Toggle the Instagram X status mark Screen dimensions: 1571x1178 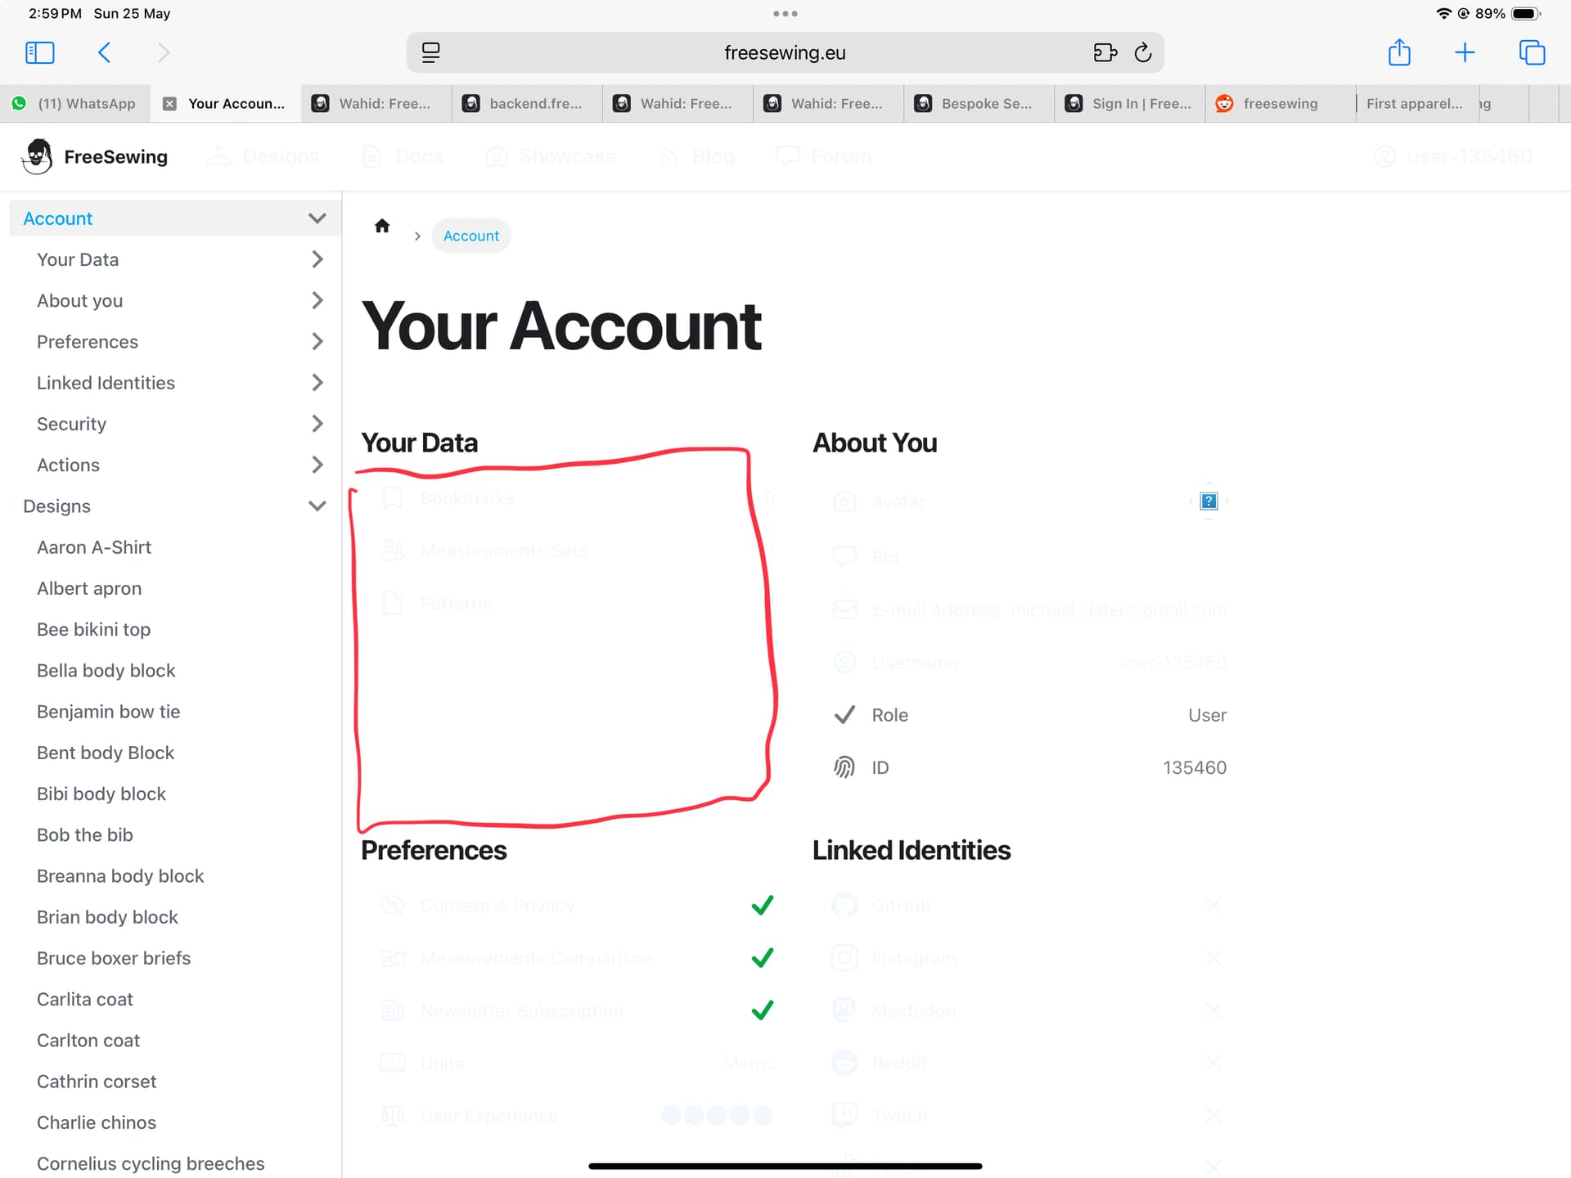pyautogui.click(x=1213, y=958)
